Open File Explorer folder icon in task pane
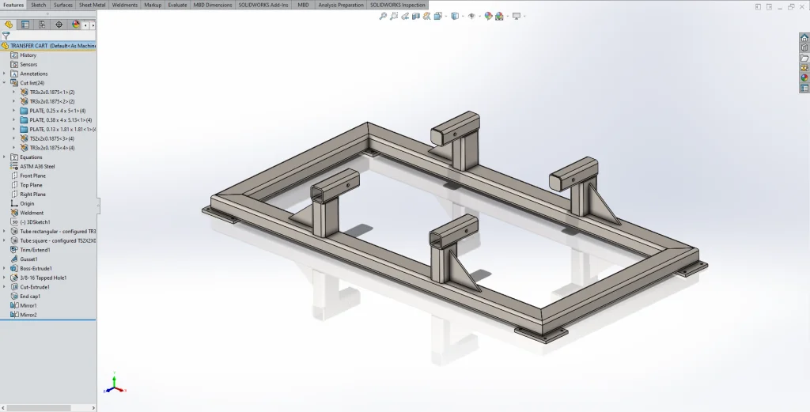The width and height of the screenshot is (810, 412). pos(804,58)
